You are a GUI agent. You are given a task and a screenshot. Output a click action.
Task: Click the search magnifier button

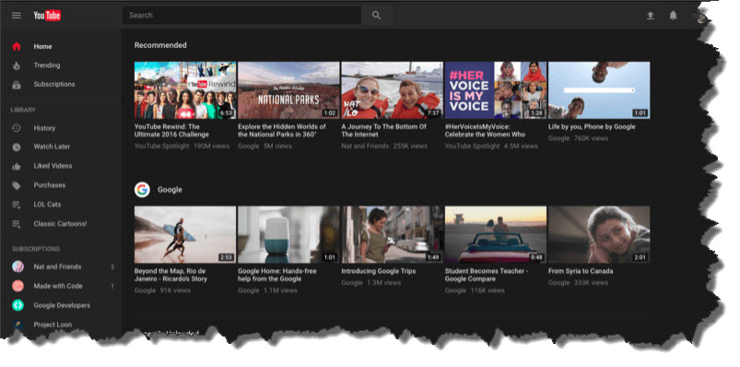376,15
